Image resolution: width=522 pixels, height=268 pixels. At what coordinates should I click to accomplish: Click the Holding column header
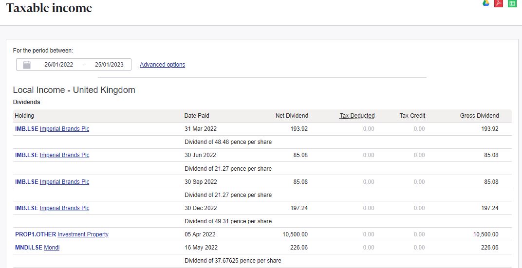coord(24,116)
